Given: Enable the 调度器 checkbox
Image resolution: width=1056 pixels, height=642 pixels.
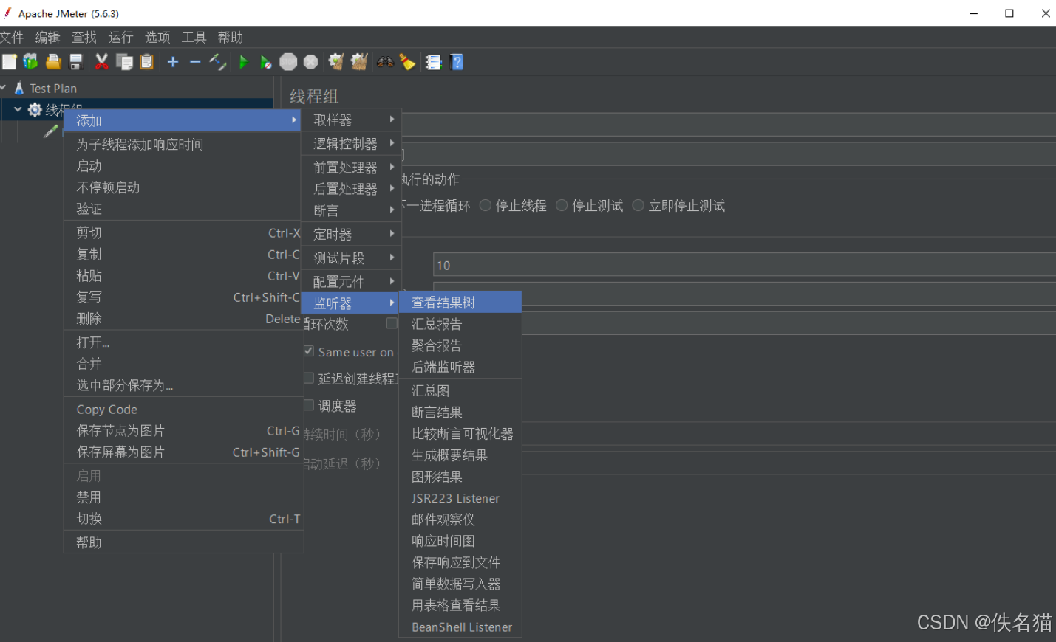Looking at the screenshot, I should click(310, 405).
